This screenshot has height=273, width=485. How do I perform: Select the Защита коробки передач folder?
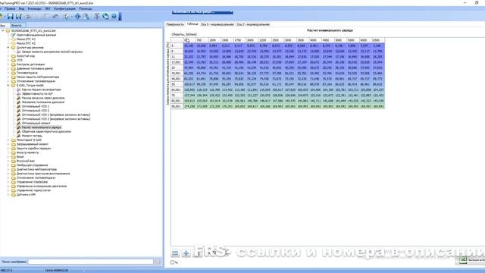point(33,149)
